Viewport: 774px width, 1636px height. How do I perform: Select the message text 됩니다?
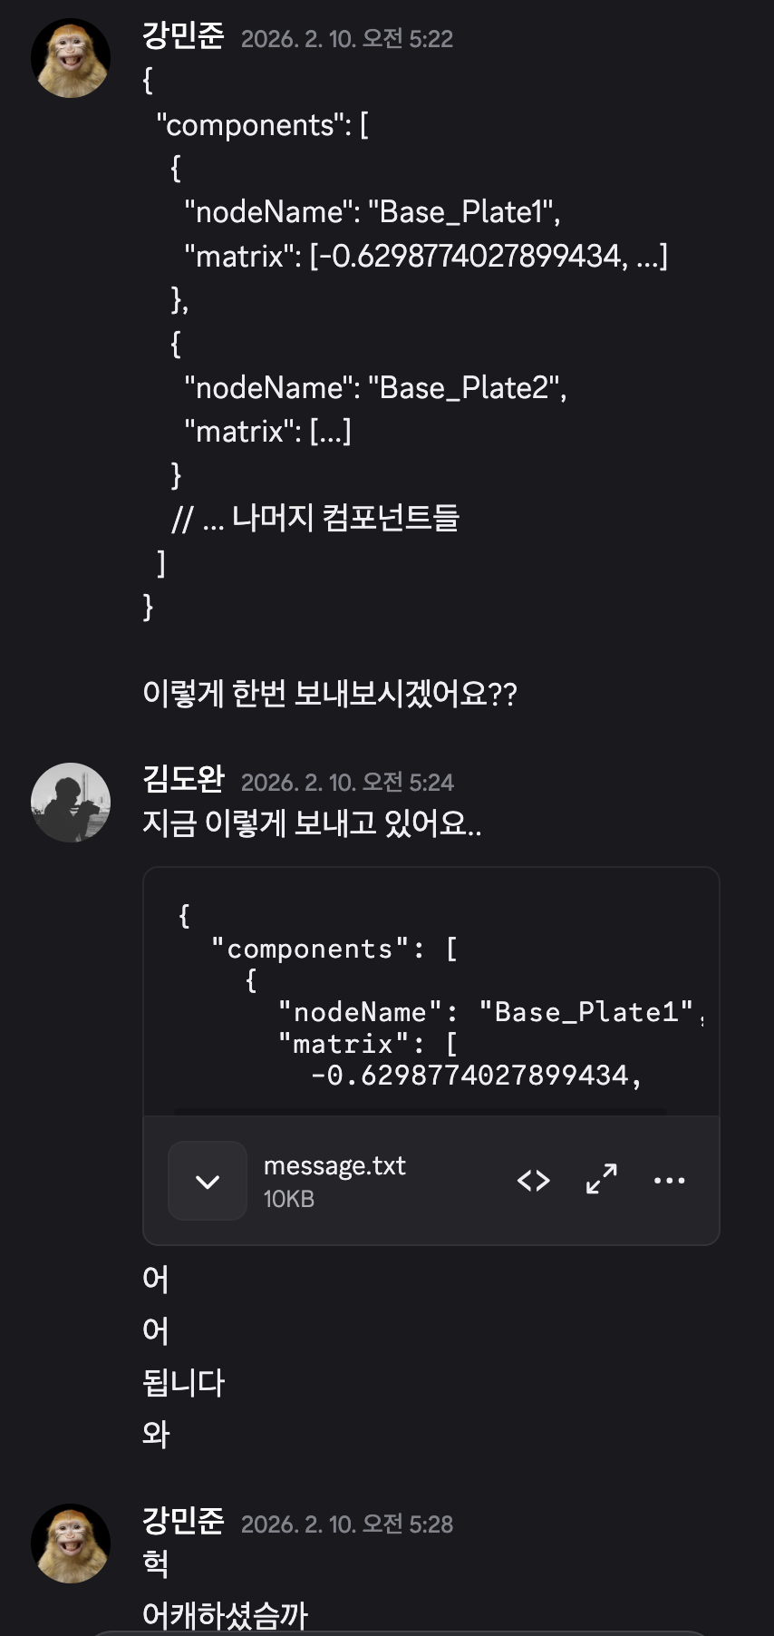coord(184,1382)
